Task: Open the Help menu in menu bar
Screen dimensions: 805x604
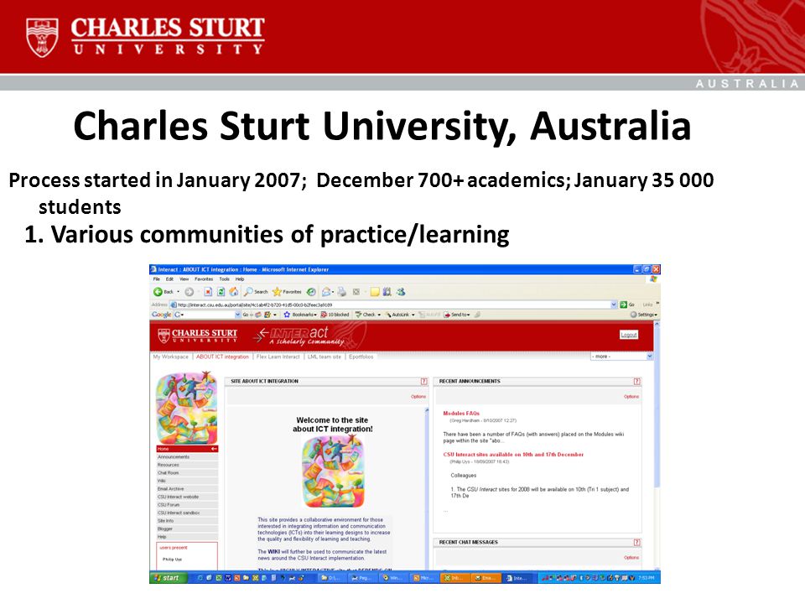Action: click(240, 279)
